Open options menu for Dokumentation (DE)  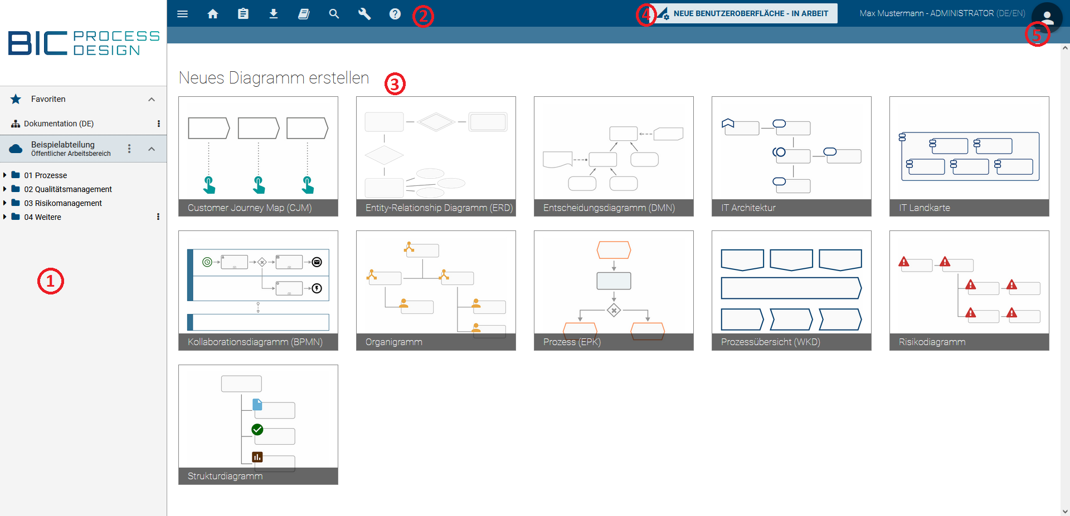pyautogui.click(x=158, y=124)
